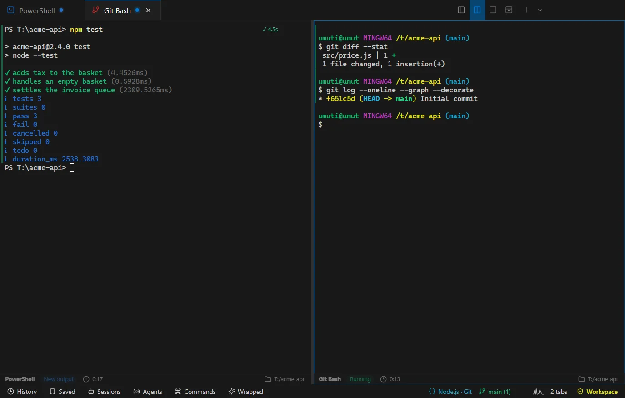Click the 'adds tax to the basket' result
Screen dimensions: 625x398
76,73
